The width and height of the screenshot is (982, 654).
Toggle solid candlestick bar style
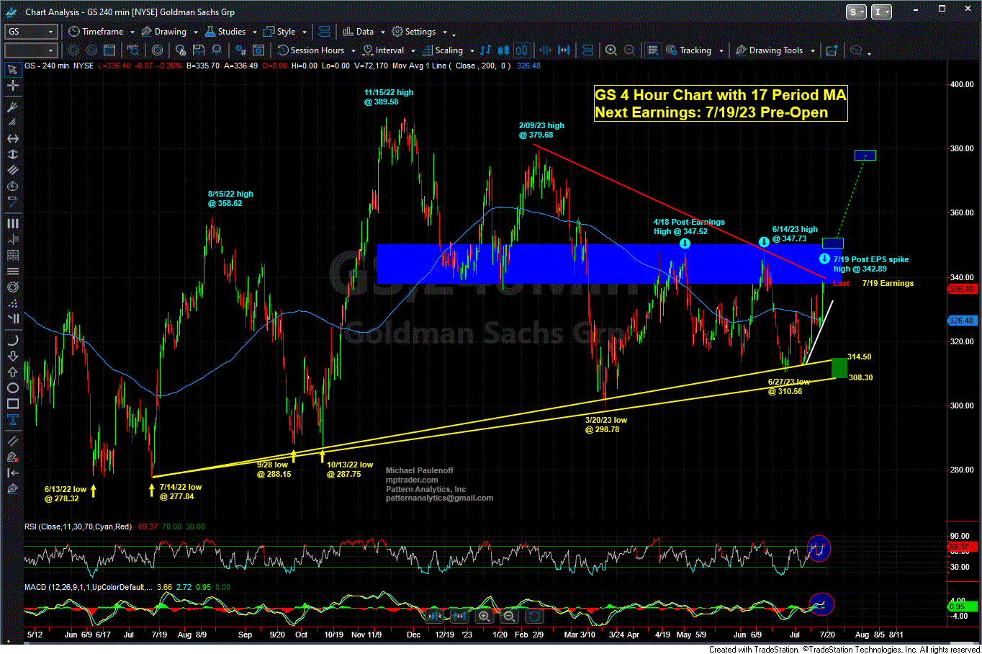point(504,50)
